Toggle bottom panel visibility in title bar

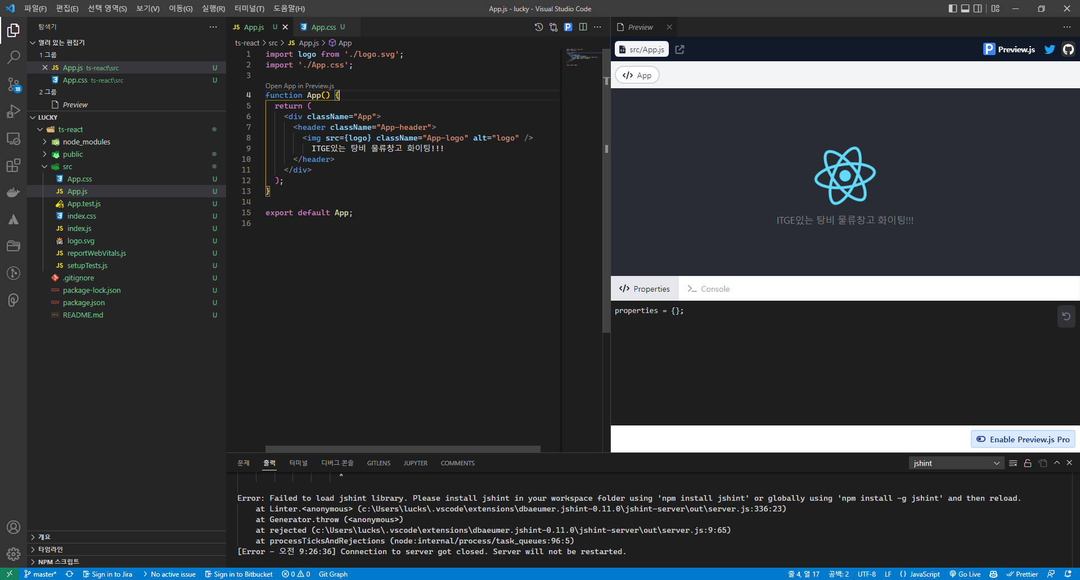(965, 8)
